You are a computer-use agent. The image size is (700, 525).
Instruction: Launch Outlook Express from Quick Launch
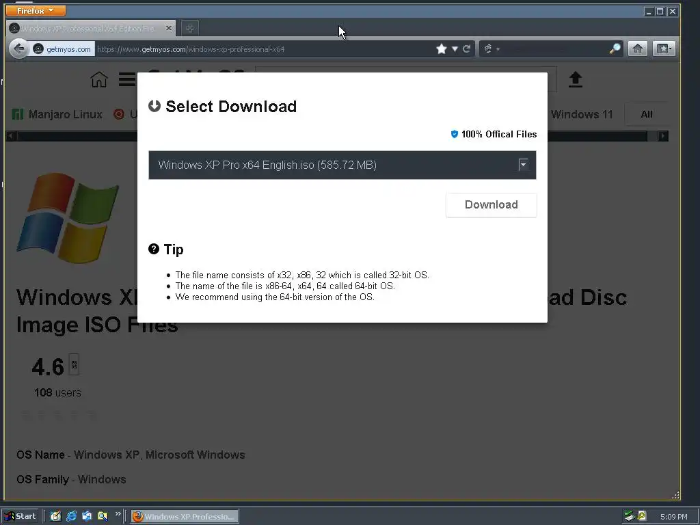(87, 516)
